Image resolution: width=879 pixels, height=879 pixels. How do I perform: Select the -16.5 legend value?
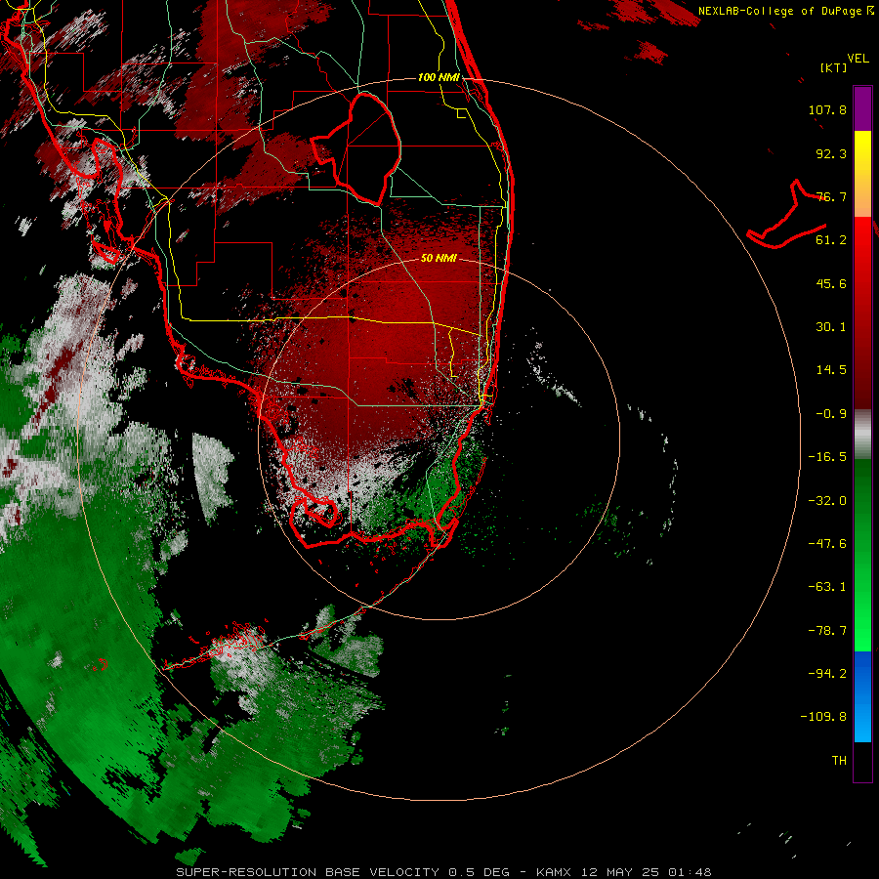coord(827,457)
